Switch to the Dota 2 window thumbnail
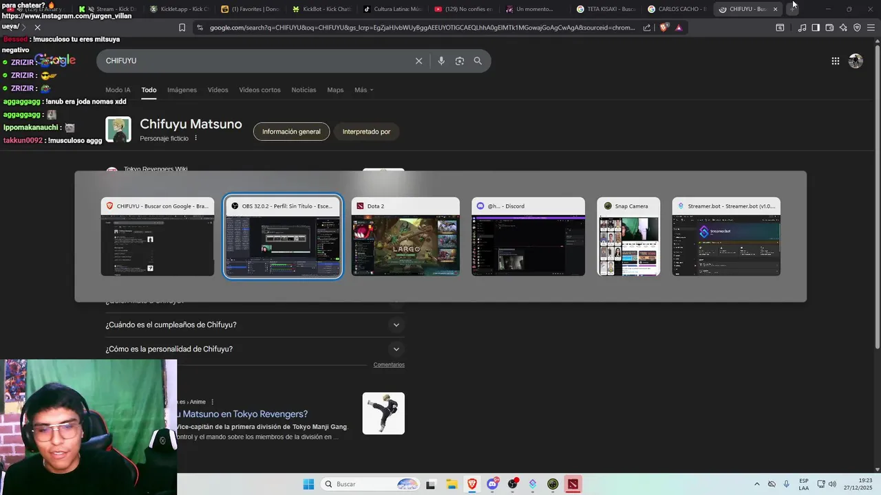The height and width of the screenshot is (495, 881). pos(405,237)
